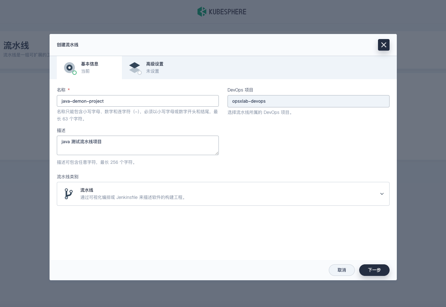
Task: Expand the 流水线类别 dropdown chevron
Action: click(x=382, y=194)
